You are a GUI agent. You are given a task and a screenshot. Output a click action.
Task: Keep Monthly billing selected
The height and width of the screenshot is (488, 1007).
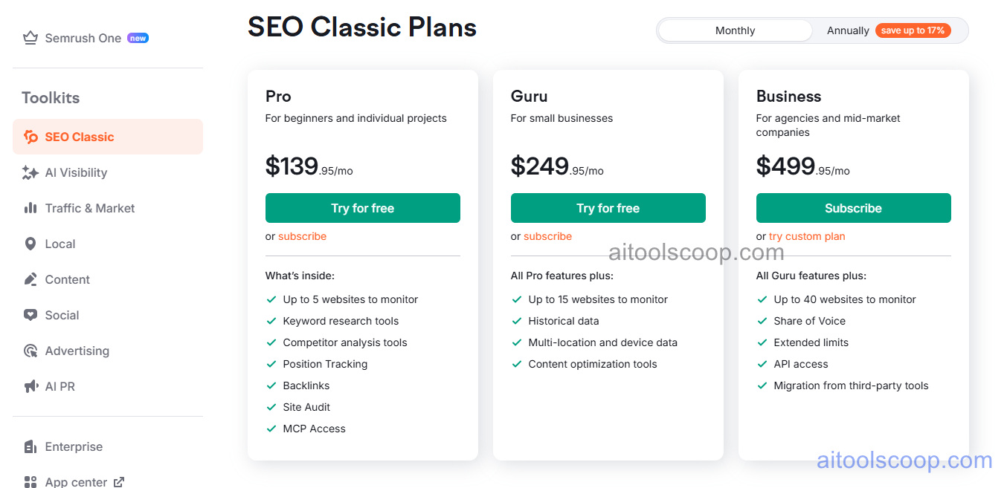735,30
